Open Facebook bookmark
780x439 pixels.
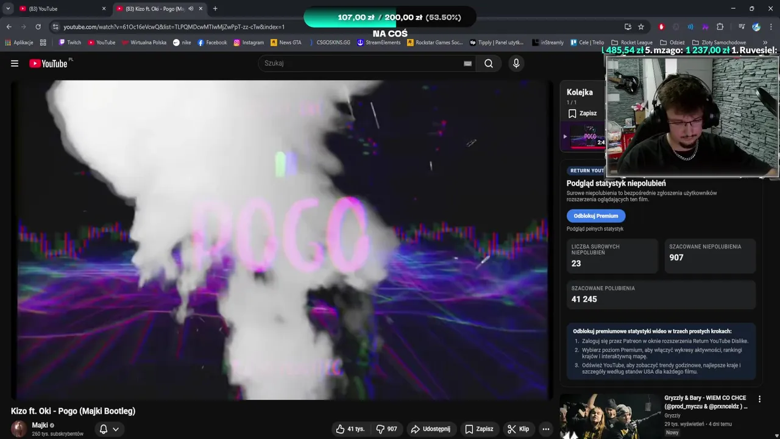[212, 43]
